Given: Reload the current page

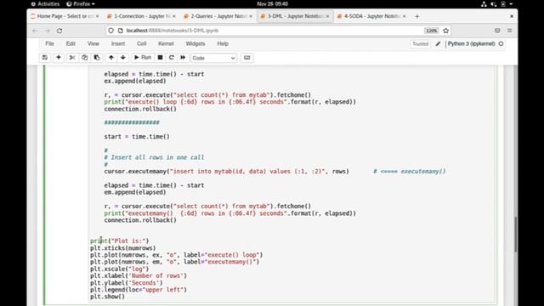Looking at the screenshot, I should 59,31.
